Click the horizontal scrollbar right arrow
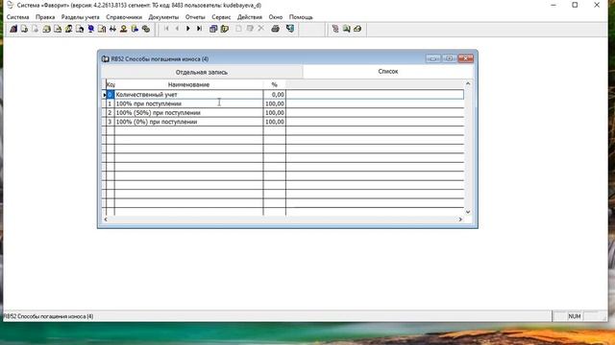Screen dimensions: 615x345 coord(460,219)
